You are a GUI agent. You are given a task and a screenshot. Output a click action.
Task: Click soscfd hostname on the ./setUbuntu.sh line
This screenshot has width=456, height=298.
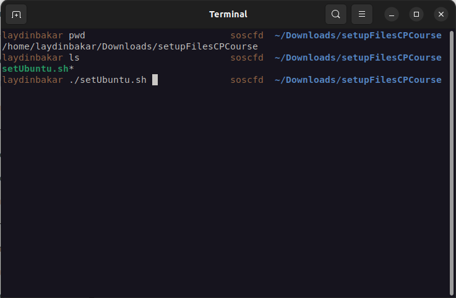coord(247,80)
